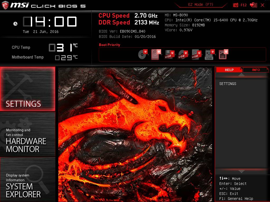Click the VCore: 0.976V text

point(179,30)
